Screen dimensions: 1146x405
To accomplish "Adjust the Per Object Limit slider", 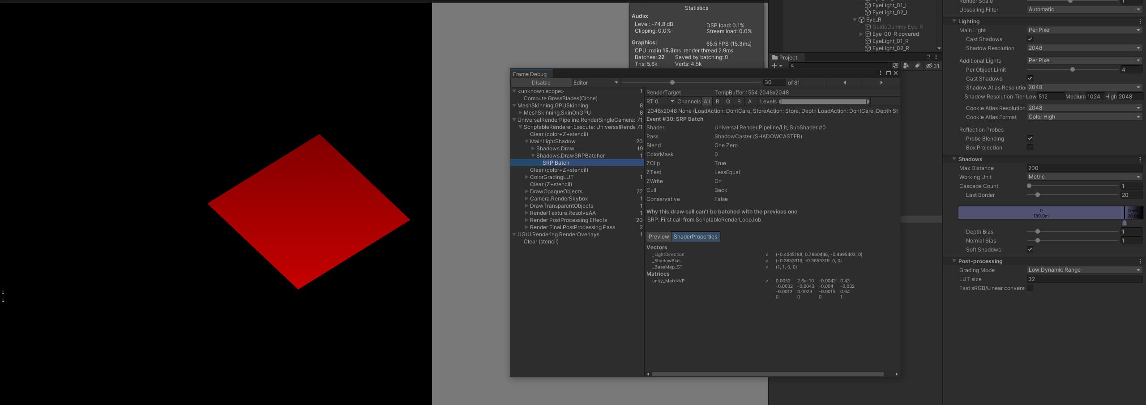I will click(x=1073, y=69).
